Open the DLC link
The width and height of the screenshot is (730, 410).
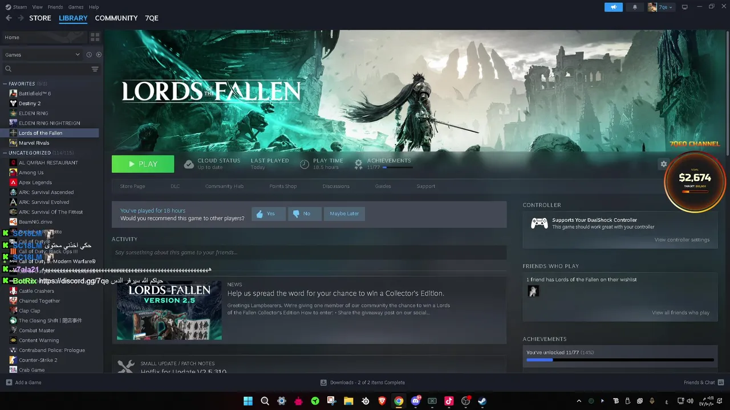pos(175,186)
